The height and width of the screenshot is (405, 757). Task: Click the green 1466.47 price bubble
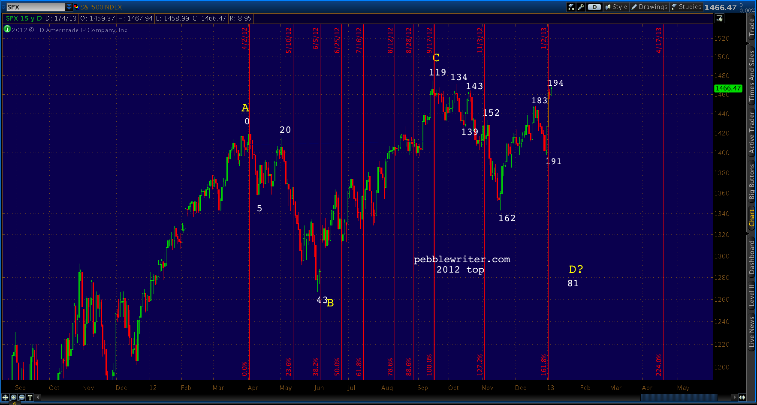pyautogui.click(x=728, y=88)
